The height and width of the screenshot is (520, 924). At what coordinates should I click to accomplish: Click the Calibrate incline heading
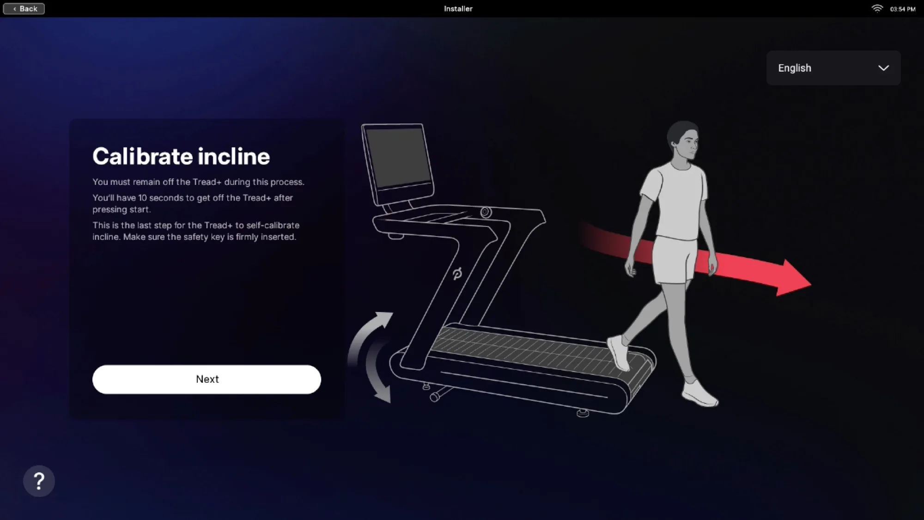click(182, 156)
